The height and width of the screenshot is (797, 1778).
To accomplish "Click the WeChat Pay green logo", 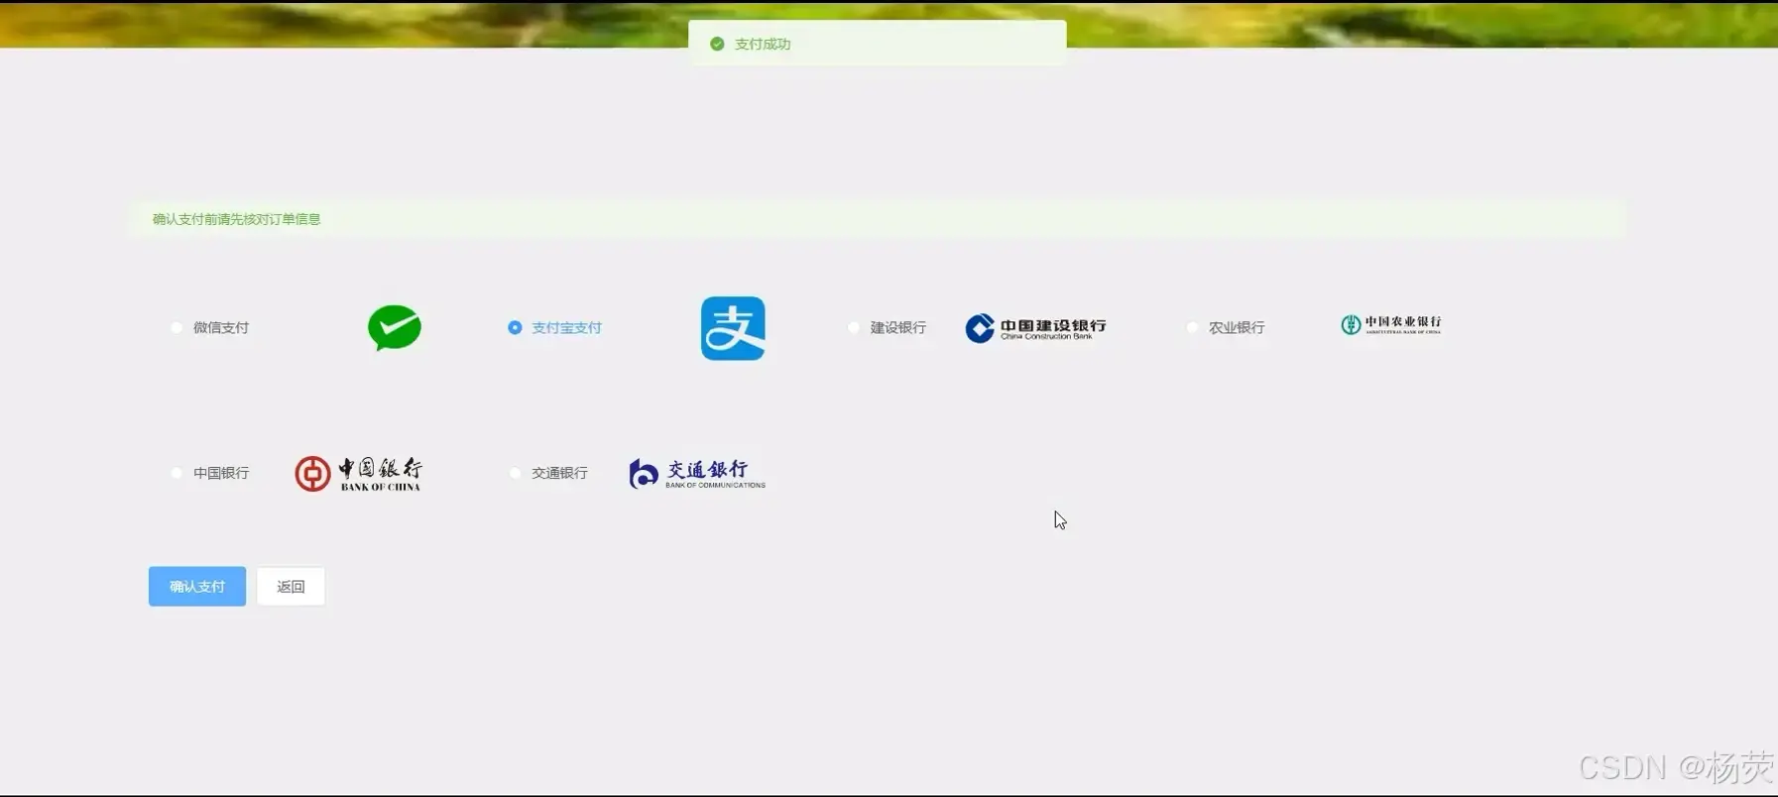I will pyautogui.click(x=395, y=327).
